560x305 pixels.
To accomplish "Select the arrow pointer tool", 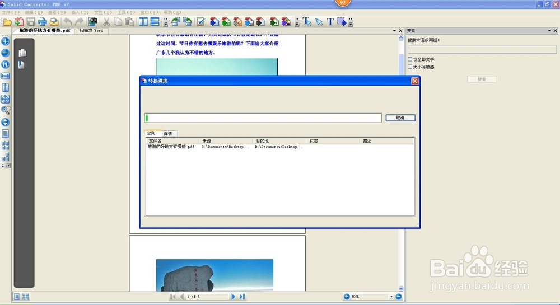I will (x=319, y=22).
